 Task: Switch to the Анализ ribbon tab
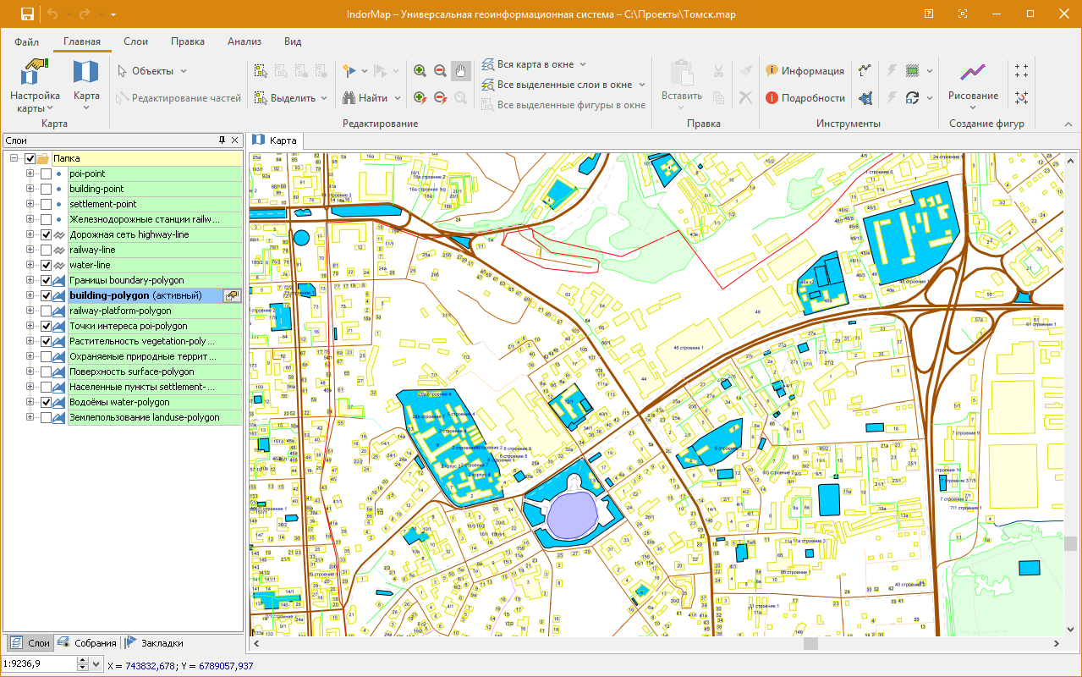244,41
